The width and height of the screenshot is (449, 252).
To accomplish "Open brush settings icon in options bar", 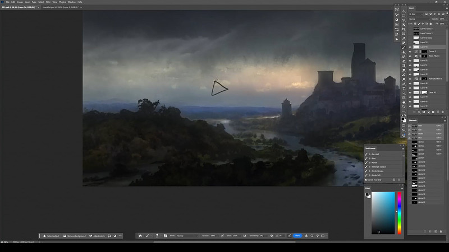I will click(x=165, y=236).
